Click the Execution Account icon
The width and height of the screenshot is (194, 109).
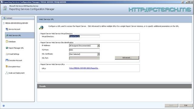click(7, 60)
